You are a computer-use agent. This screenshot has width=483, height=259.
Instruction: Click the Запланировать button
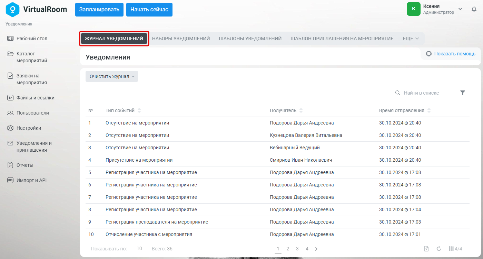[99, 10]
